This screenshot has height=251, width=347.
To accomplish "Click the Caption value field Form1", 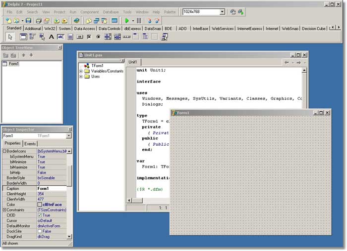I will (x=52, y=189).
